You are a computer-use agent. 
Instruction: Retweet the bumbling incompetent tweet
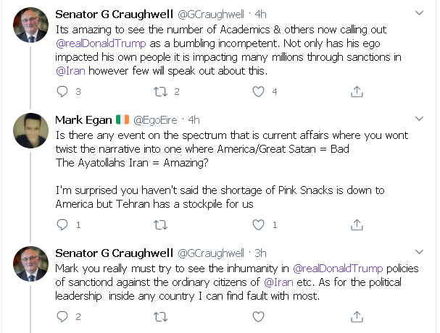(161, 92)
